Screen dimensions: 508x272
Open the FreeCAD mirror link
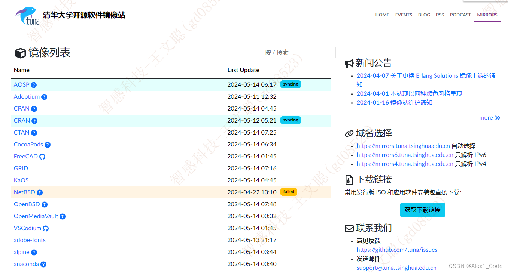26,157
